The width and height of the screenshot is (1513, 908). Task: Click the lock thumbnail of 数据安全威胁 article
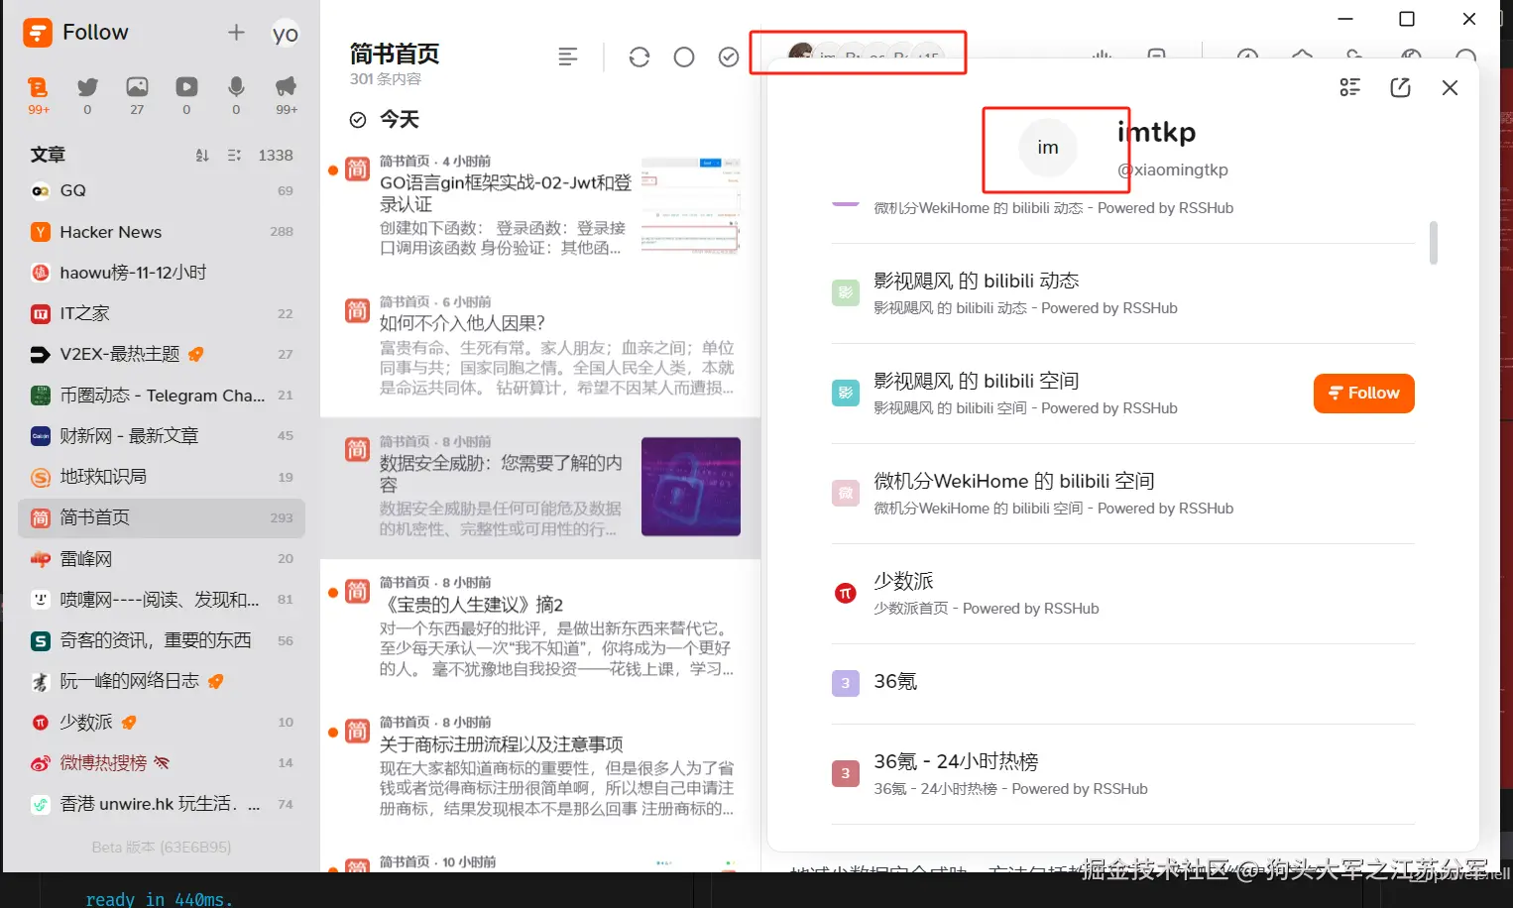pyautogui.click(x=691, y=487)
